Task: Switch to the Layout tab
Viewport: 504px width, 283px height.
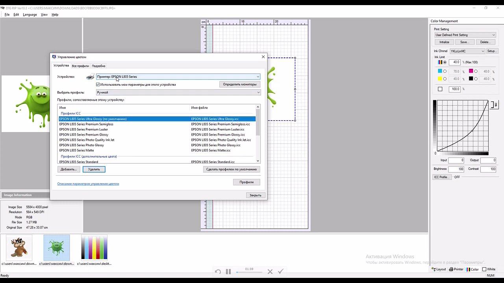Action: 439,269
